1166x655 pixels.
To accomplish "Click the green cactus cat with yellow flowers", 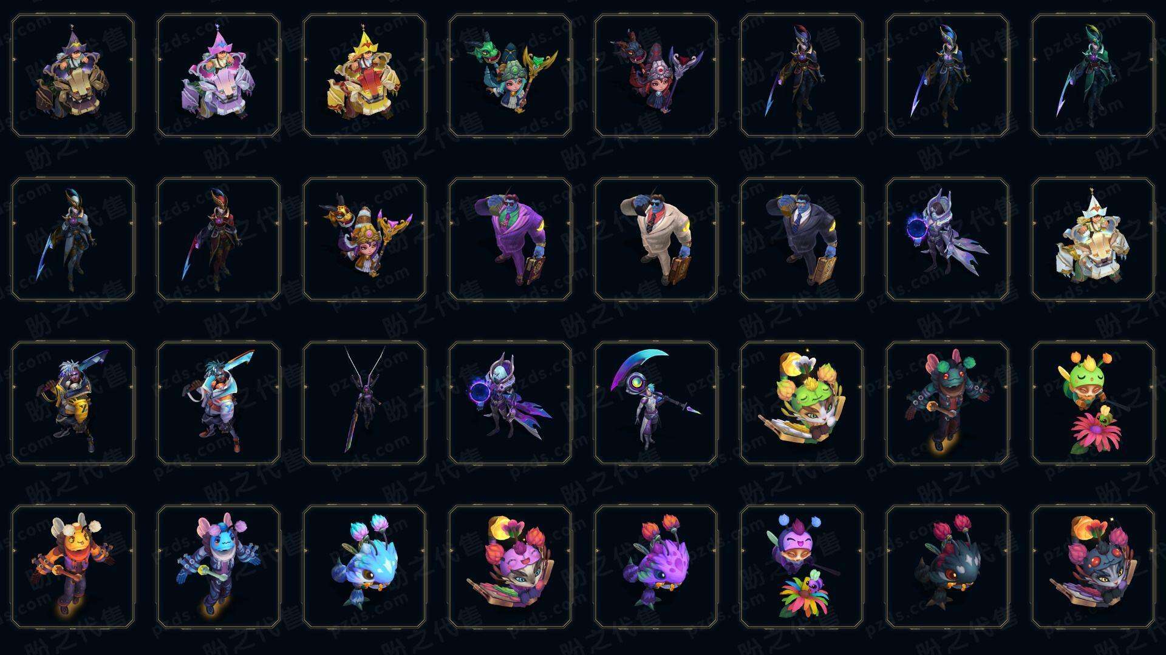I will coord(802,403).
